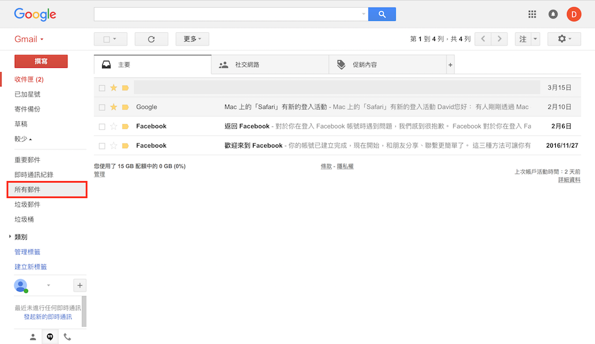
Task: Open input method options arrow
Action: click(x=535, y=39)
